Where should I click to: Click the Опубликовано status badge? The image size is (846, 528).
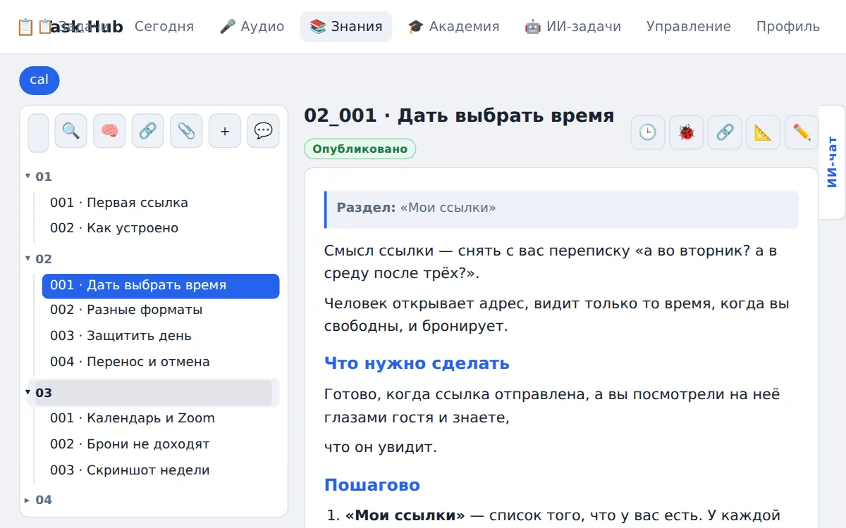coord(360,149)
